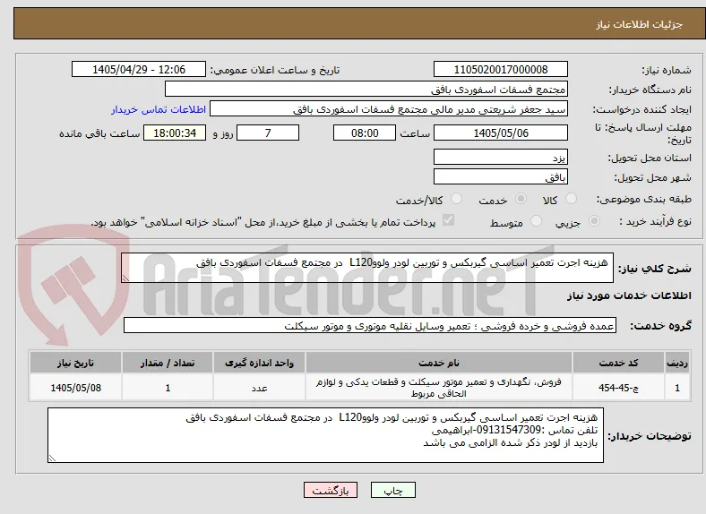The image size is (706, 514).
Task: Click the بازگشت back button
Action: [x=331, y=490]
